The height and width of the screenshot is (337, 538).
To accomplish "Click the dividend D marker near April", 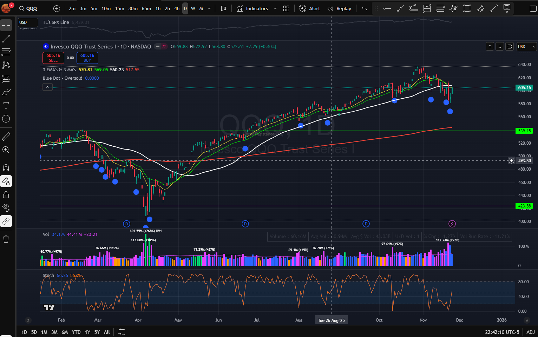I will tap(126, 224).
